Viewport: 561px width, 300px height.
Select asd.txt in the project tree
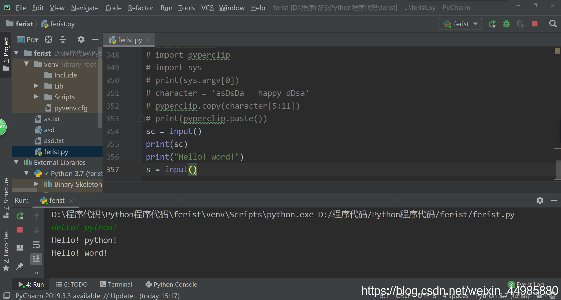point(54,141)
